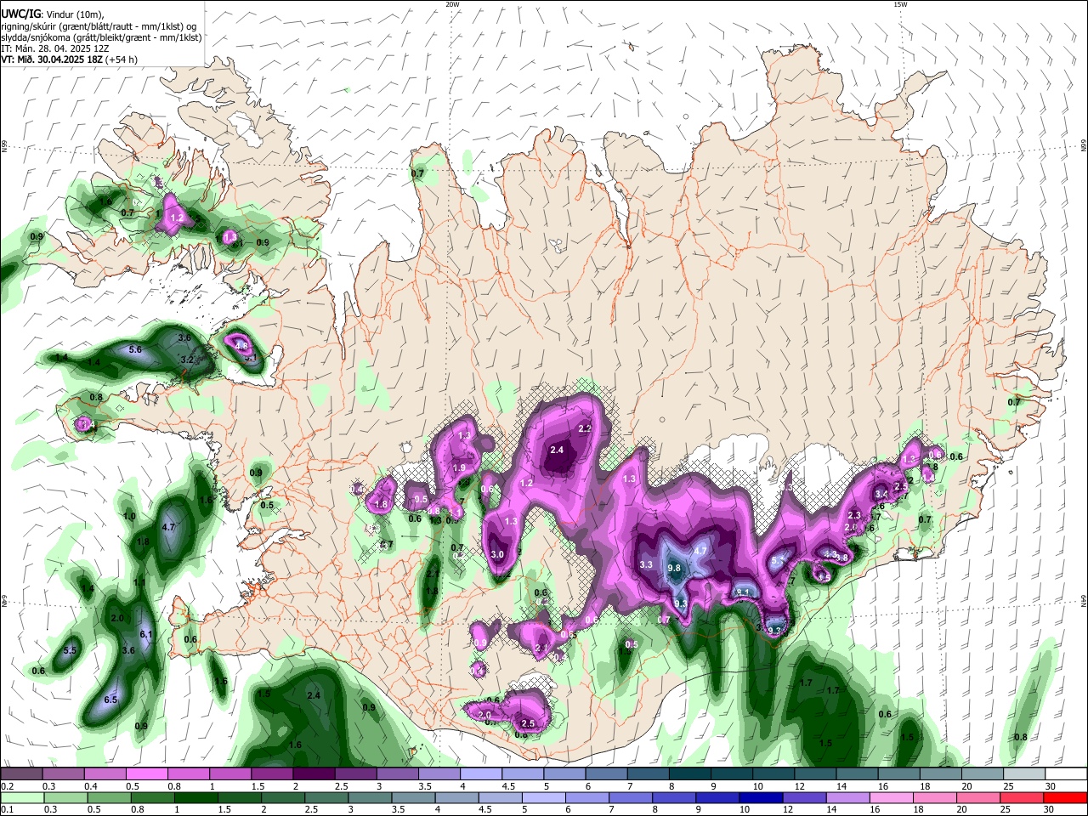The width and height of the screenshot is (1088, 816).
Task: Click the 1.9 snow value on map
Action: pyautogui.click(x=459, y=468)
